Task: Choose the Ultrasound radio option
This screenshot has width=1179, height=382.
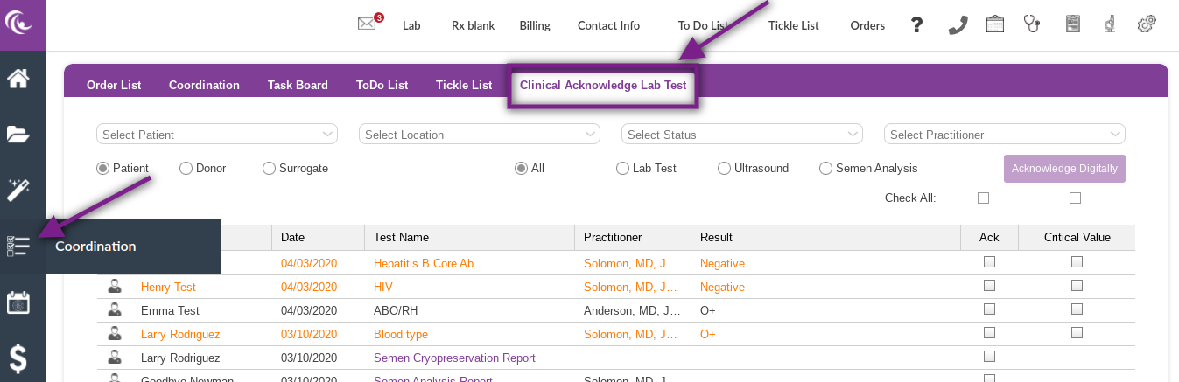Action: click(x=724, y=169)
